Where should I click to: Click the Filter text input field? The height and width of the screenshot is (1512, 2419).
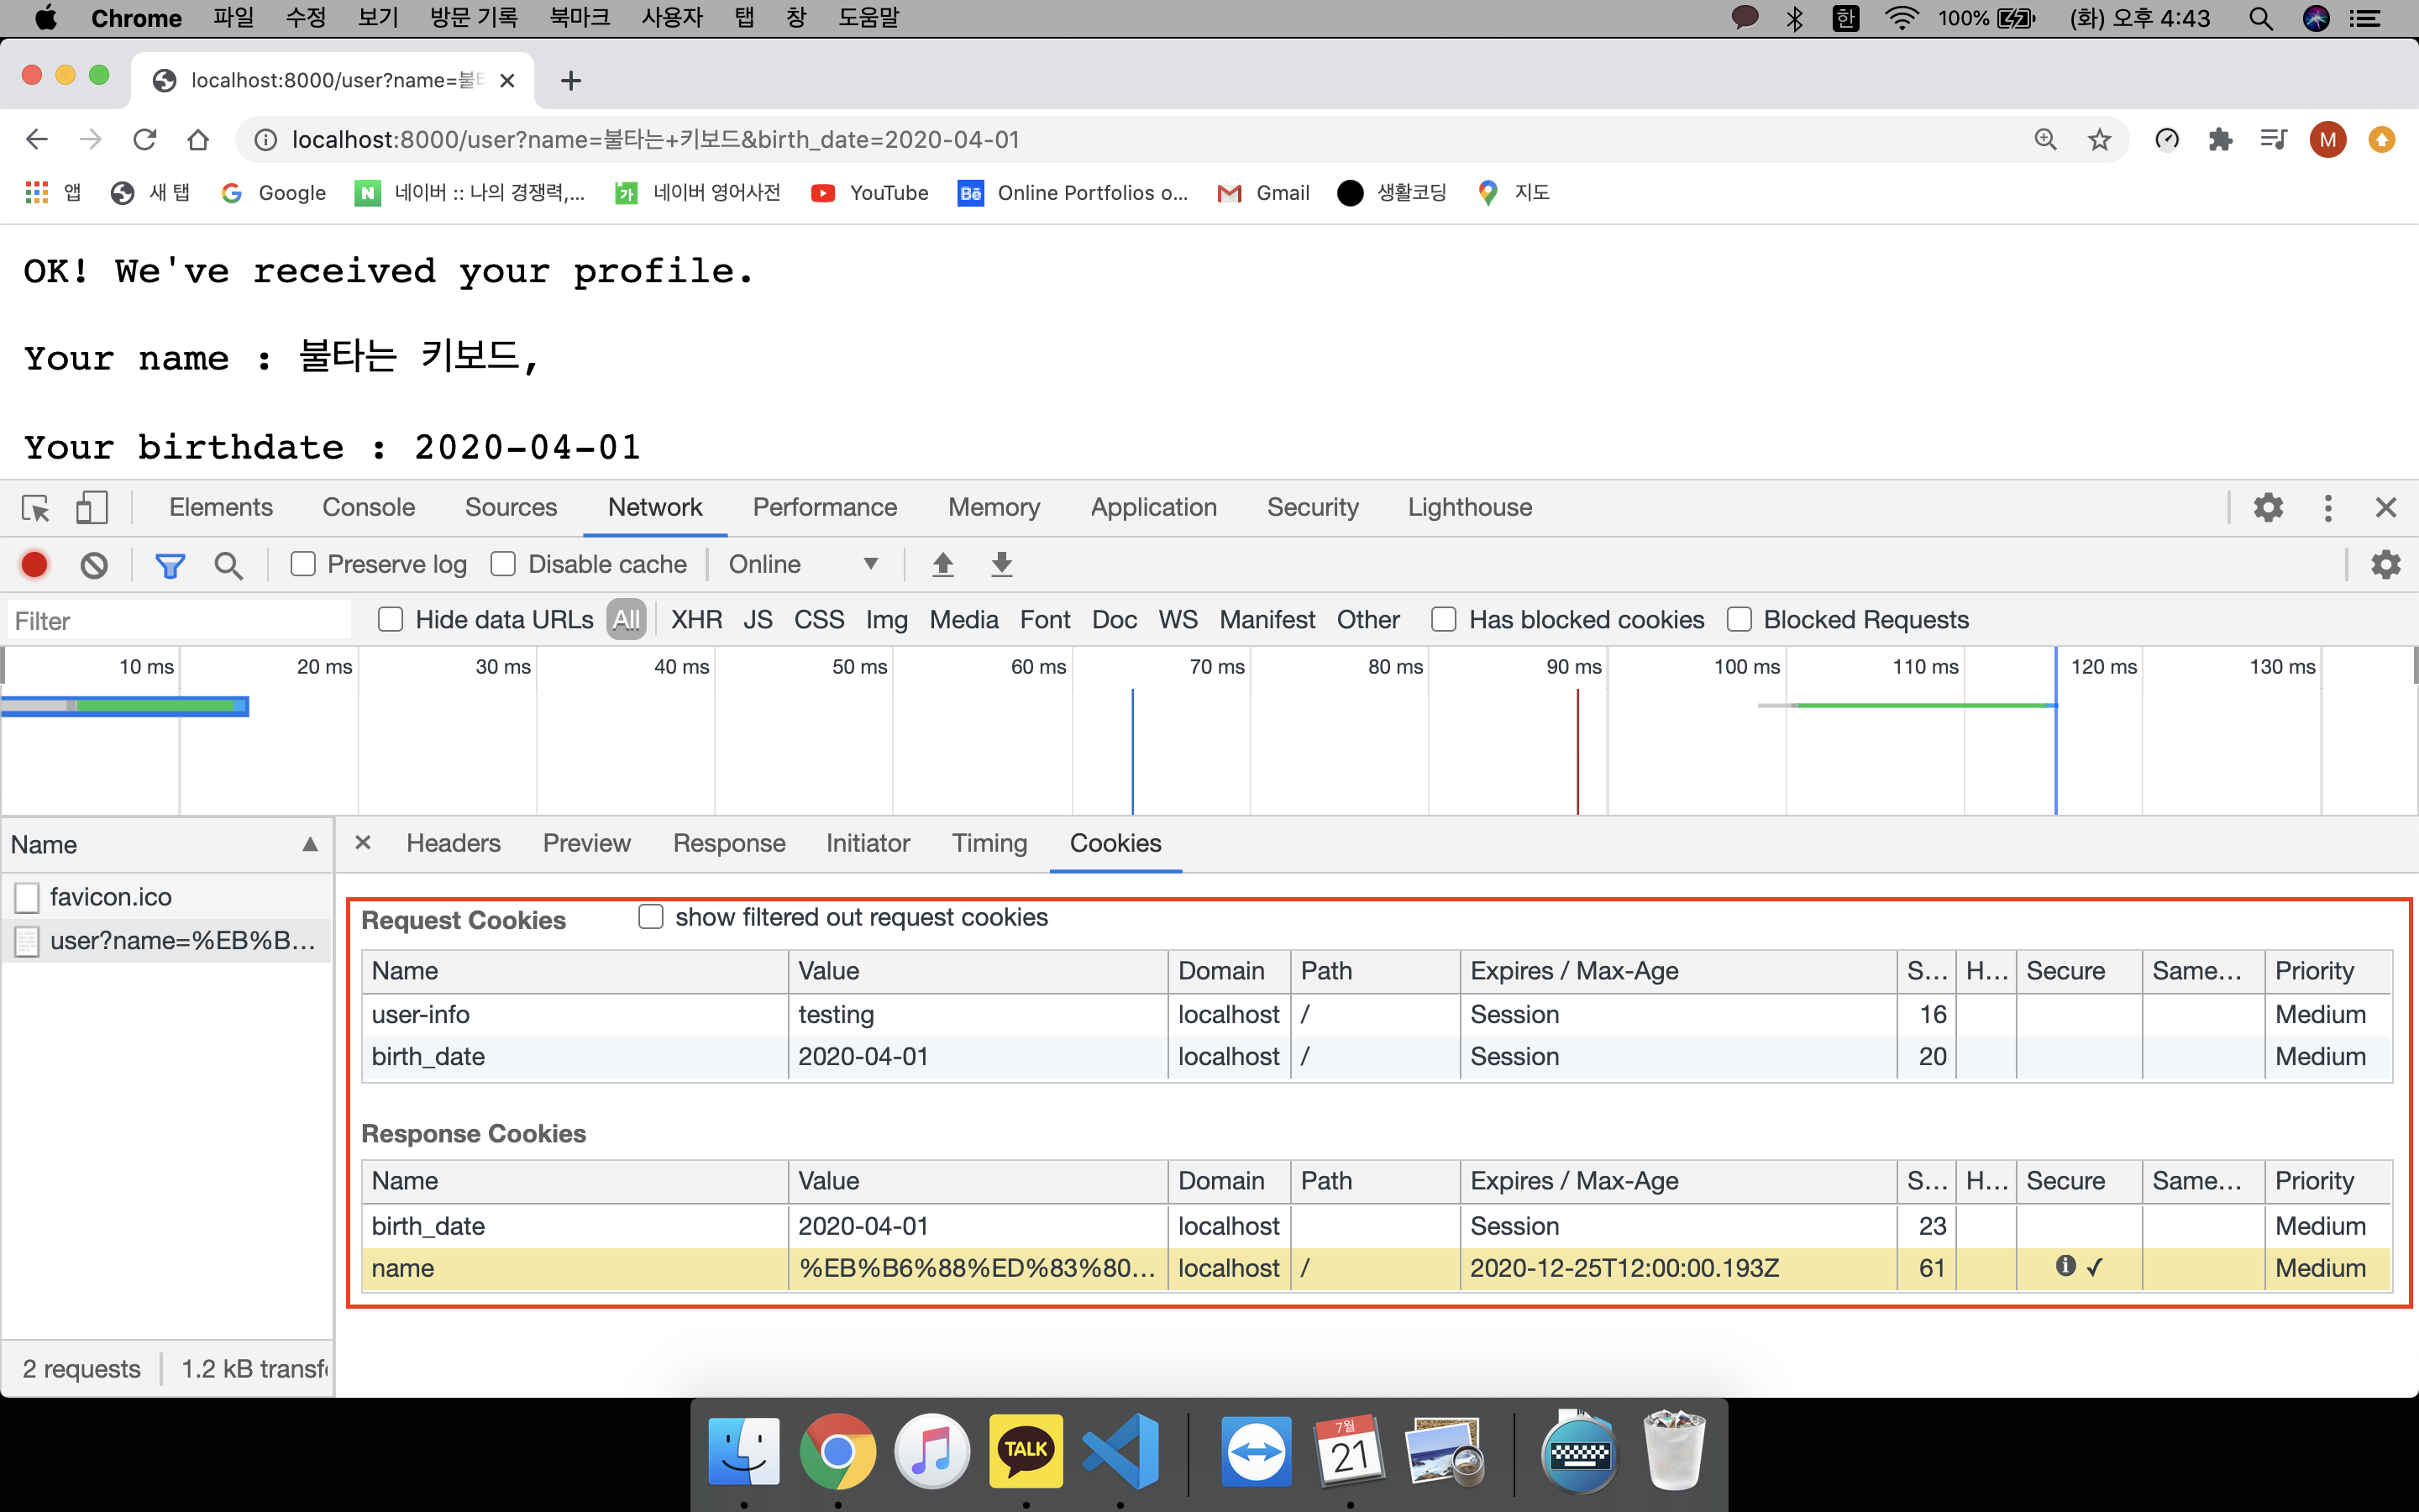pos(180,621)
